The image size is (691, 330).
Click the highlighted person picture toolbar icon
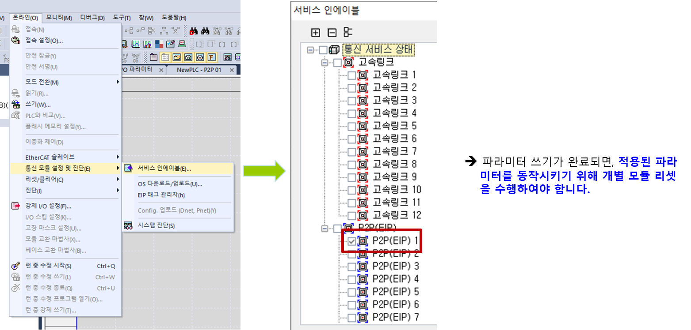coord(188,57)
